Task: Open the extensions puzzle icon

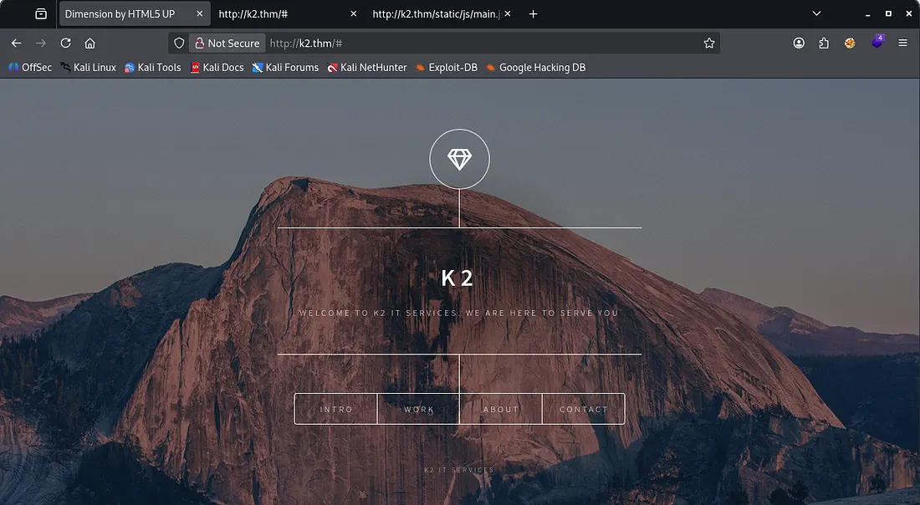Action: tap(824, 43)
